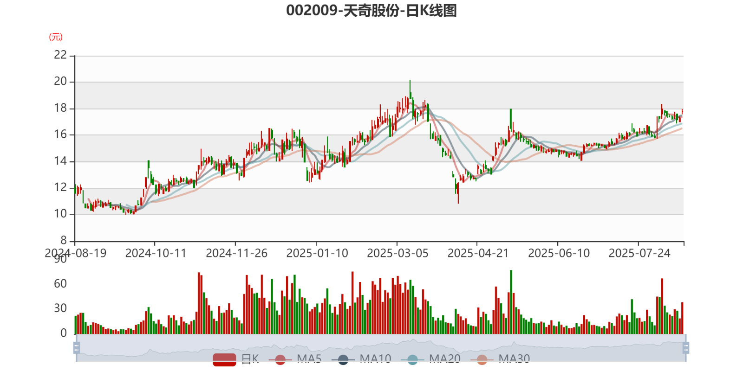Click the 12 price axis label
Image resolution: width=743 pixels, height=371 pixels.
pos(60,187)
